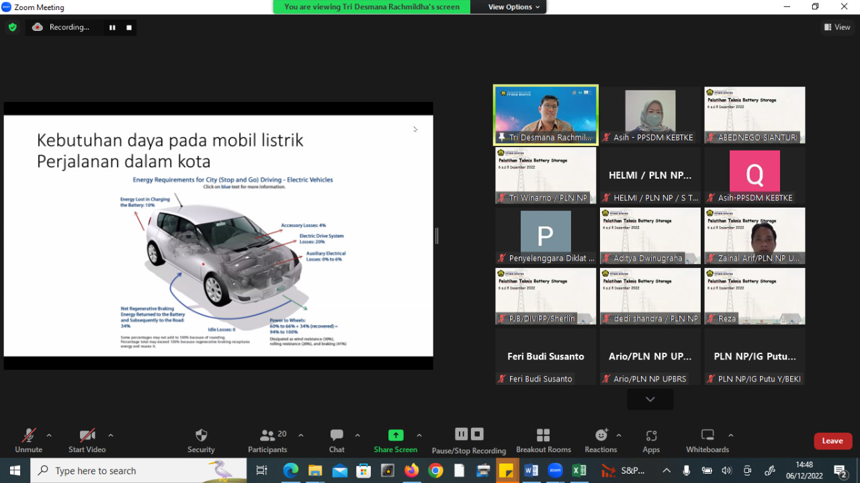Select Feri Budi Susanto participant tile
Viewport: 860px width, 483px height.
546,357
